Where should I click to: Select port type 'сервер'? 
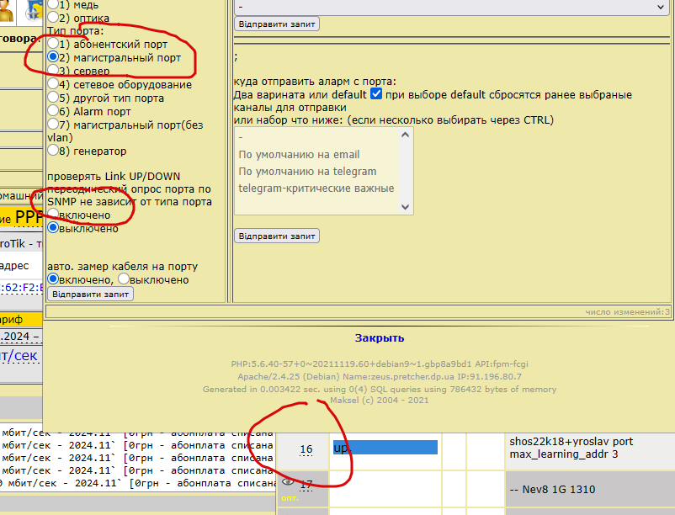coord(53,70)
